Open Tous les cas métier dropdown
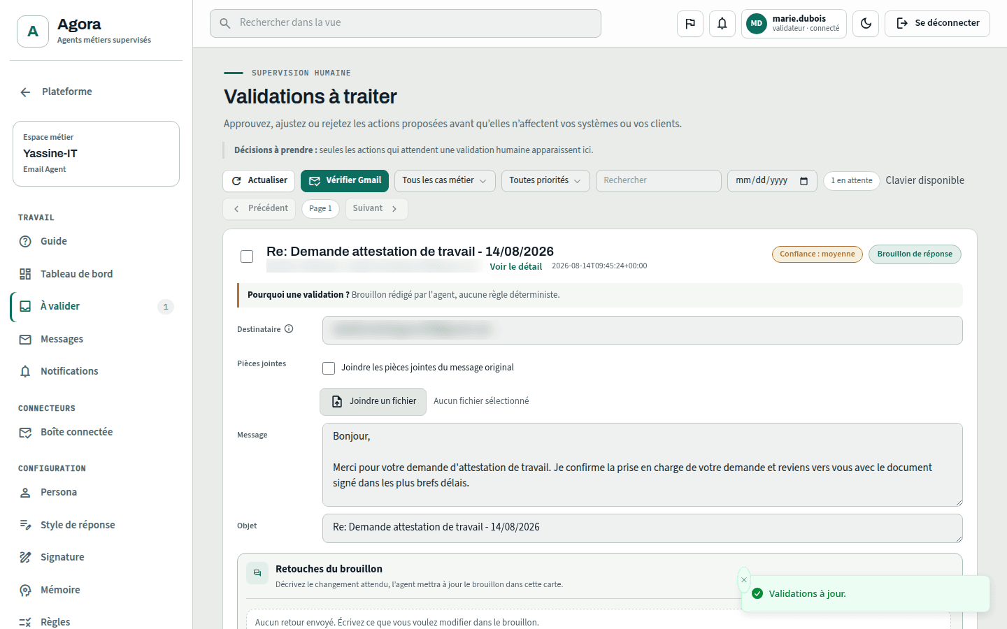Image resolution: width=1007 pixels, height=629 pixels. [x=445, y=180]
